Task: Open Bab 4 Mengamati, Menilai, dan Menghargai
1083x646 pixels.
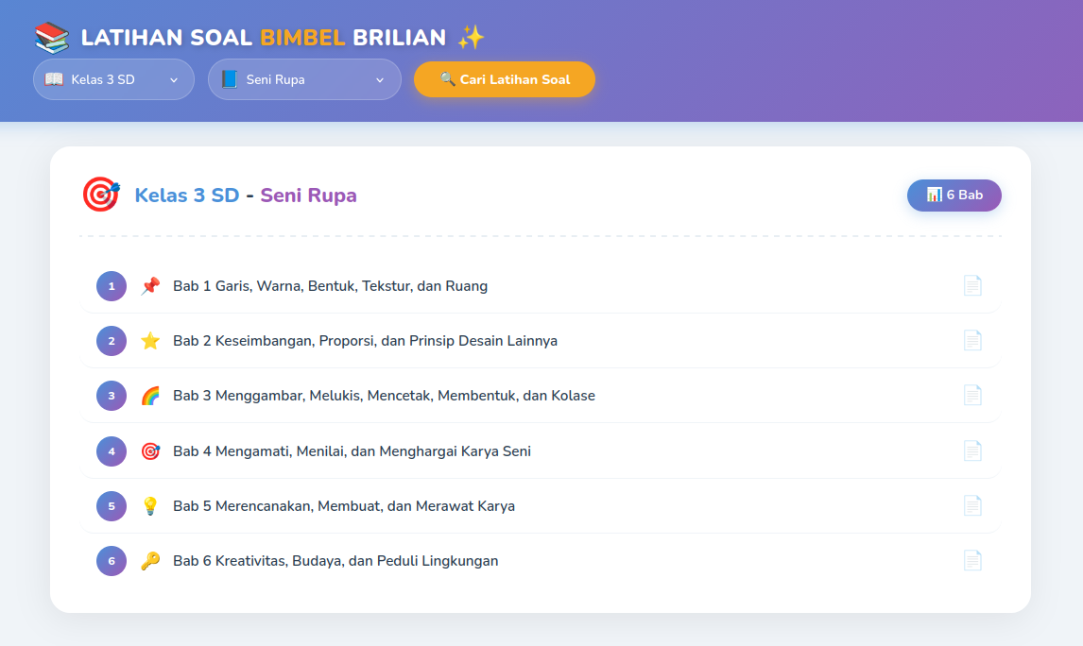Action: (541, 451)
